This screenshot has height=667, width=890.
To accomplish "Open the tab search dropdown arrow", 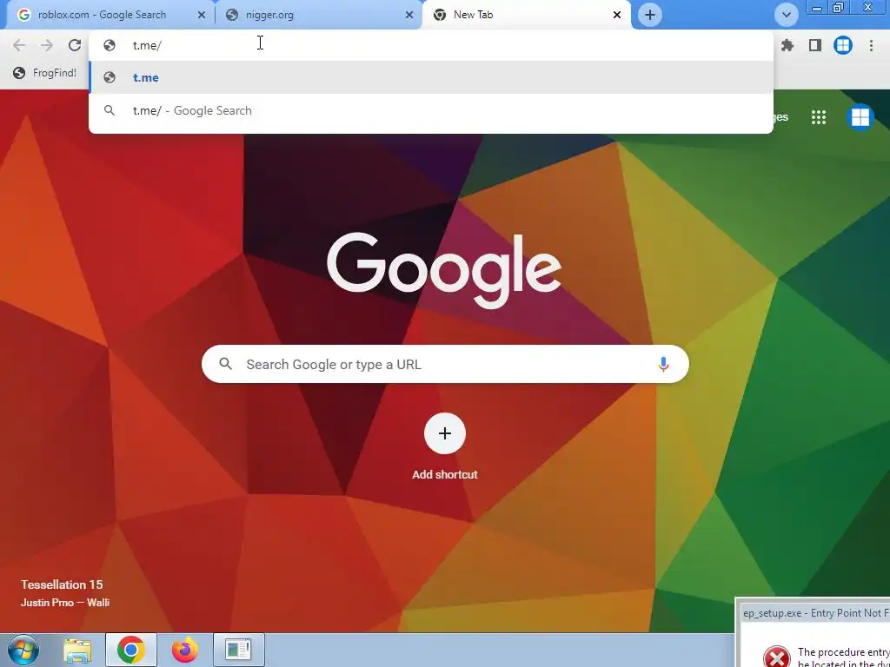I will 786,15.
